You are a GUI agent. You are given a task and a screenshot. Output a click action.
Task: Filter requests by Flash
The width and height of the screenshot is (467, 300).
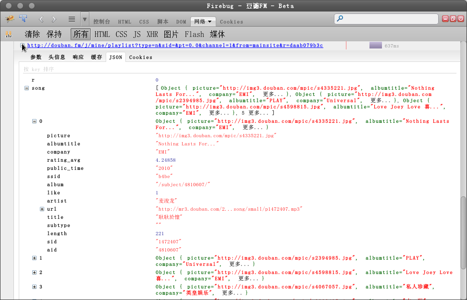(x=195, y=34)
